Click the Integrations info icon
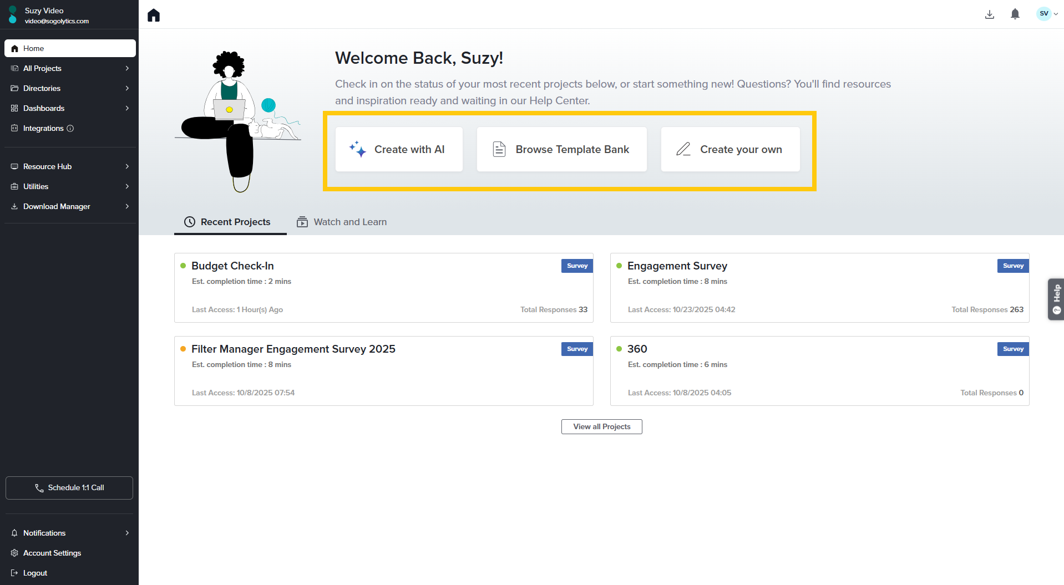 70,129
